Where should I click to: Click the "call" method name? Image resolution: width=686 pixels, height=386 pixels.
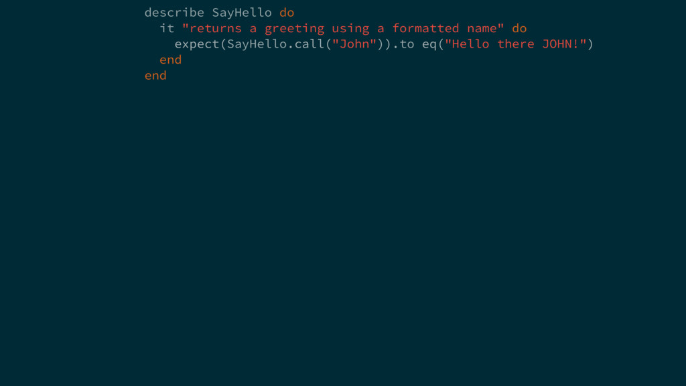click(x=310, y=44)
